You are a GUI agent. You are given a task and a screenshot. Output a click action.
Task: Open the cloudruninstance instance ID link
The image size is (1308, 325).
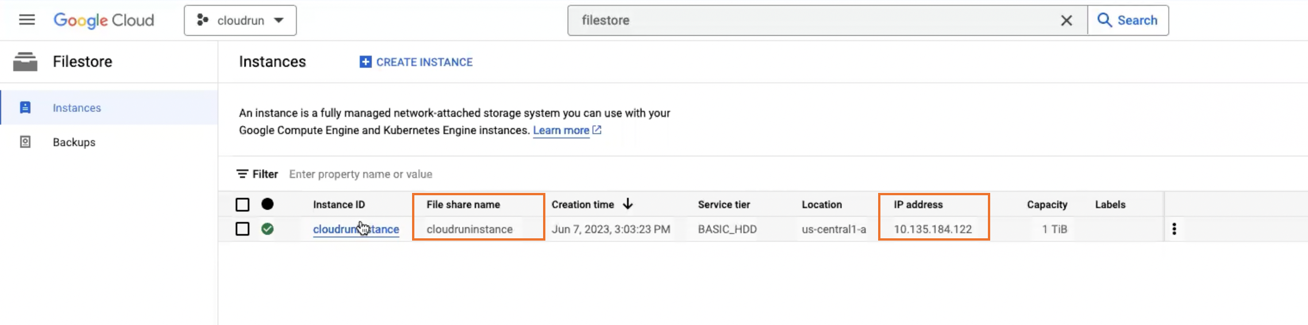point(356,230)
